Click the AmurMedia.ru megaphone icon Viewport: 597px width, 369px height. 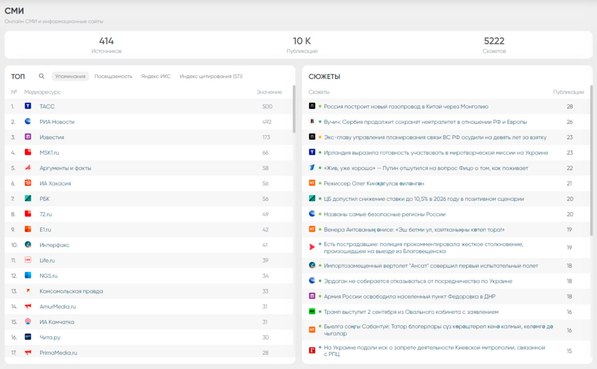[28, 306]
